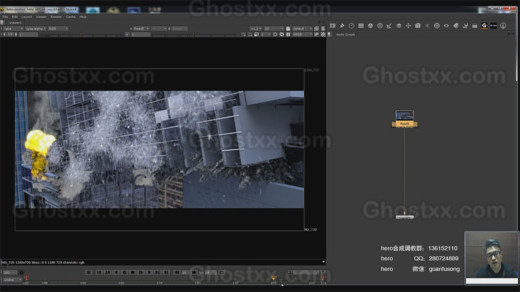Open the Layout menu
Viewport: 520px width, 292px height.
(27, 17)
